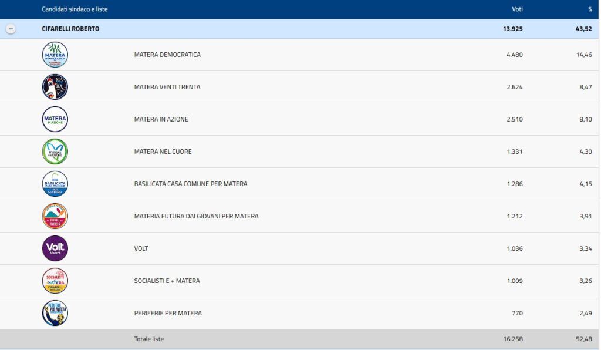Image resolution: width=601 pixels, height=350 pixels.
Task: Select the MATERA DEMOCRATICA list name
Action: pos(167,55)
